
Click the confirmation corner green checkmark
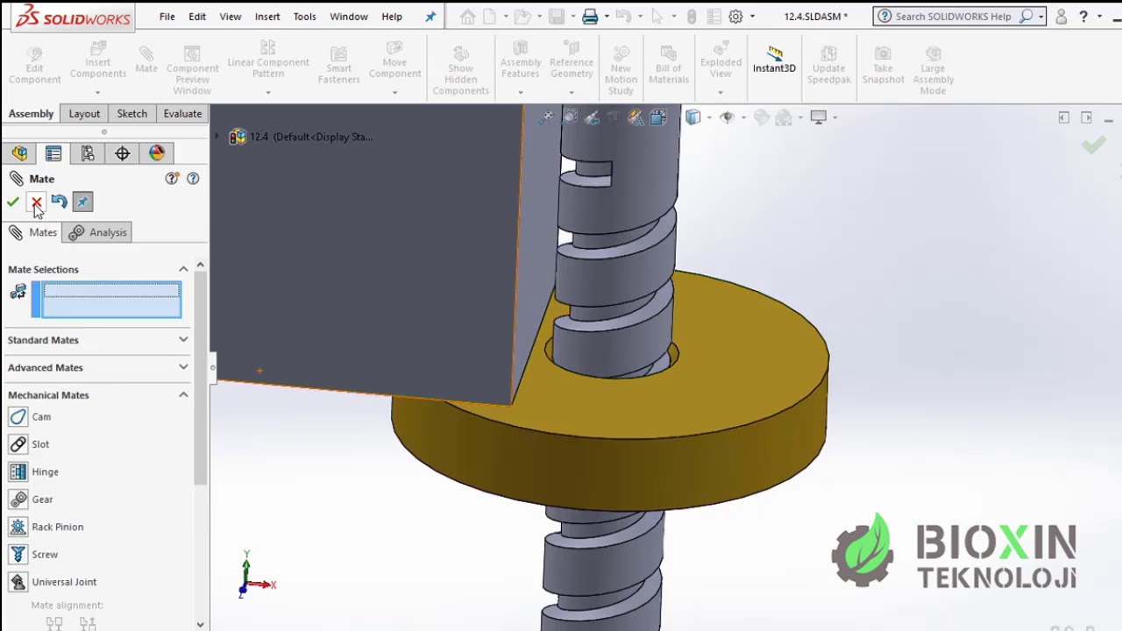click(x=1093, y=145)
